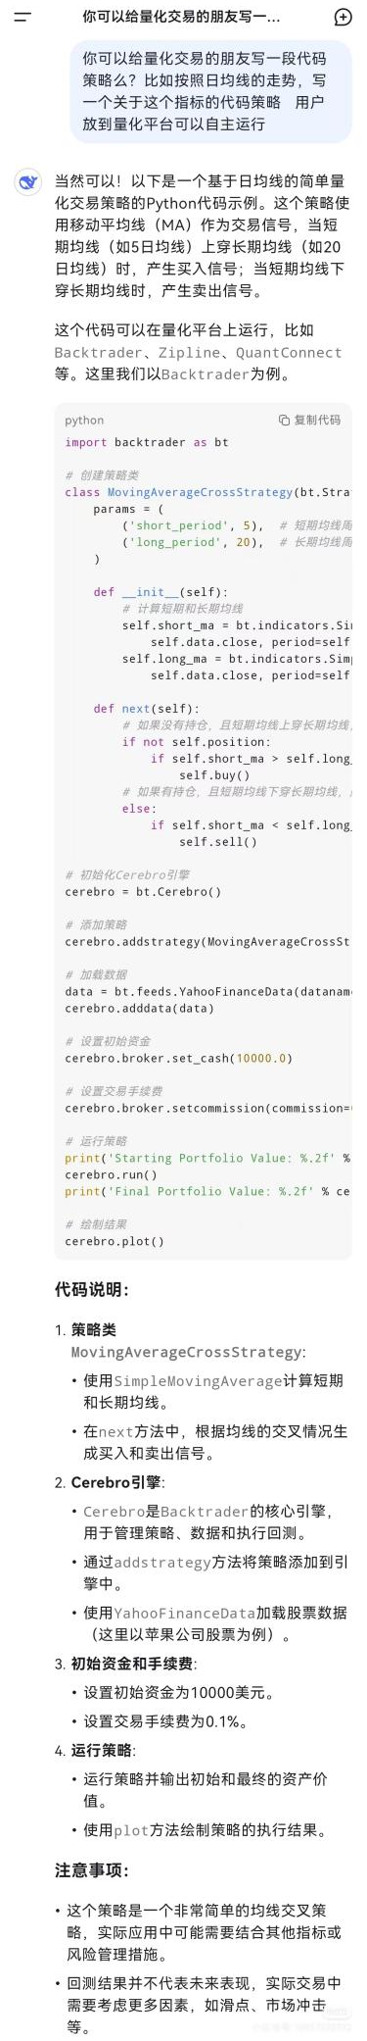Viewport: 367px width, 2041px height.
Task: Tap the 运行策略 list item title
Action: pos(103,1750)
